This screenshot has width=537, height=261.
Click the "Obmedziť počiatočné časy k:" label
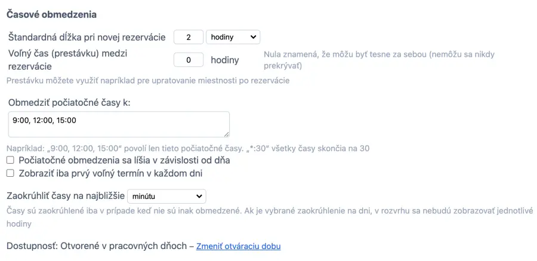click(69, 102)
